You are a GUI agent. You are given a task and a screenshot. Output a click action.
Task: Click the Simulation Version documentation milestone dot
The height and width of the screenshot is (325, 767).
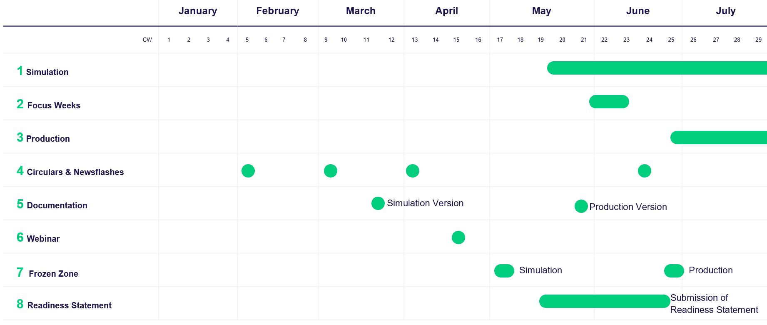click(378, 203)
